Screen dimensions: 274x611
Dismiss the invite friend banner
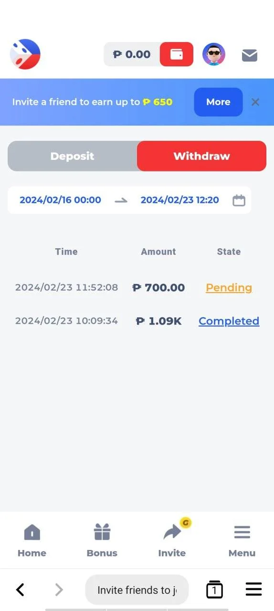point(255,102)
